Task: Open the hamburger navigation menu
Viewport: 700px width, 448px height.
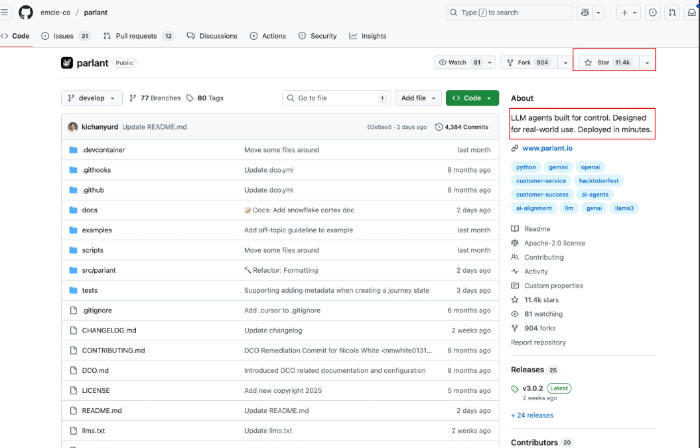Action: click(x=5, y=13)
